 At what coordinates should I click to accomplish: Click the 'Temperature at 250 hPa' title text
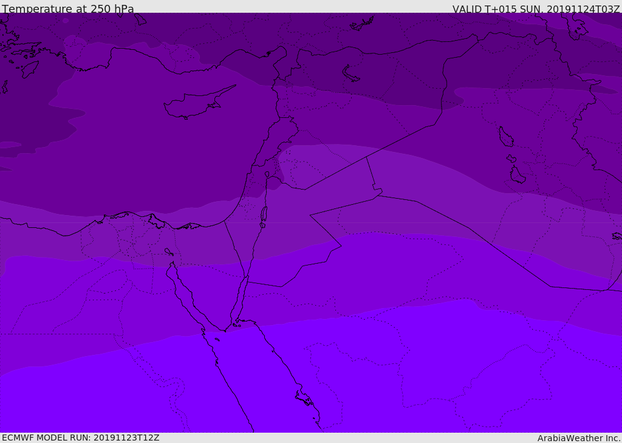point(68,9)
